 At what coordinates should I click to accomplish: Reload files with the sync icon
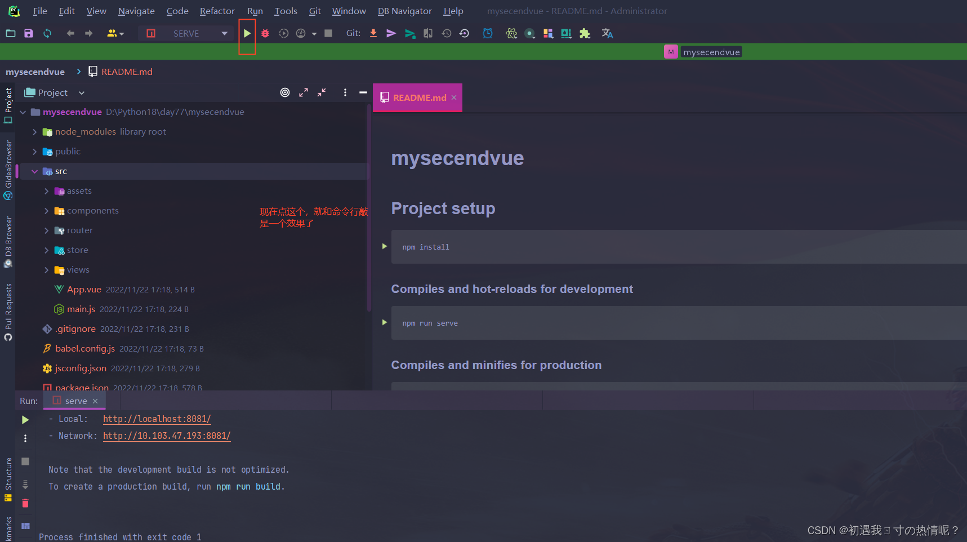pos(47,34)
